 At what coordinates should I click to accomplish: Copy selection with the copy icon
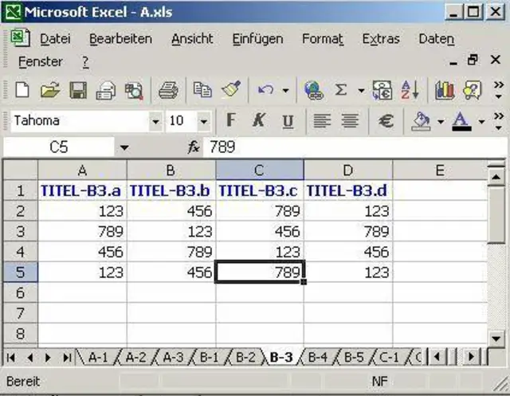coord(202,90)
